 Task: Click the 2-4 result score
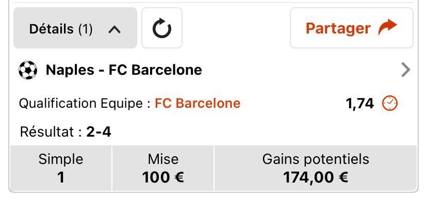98,132
